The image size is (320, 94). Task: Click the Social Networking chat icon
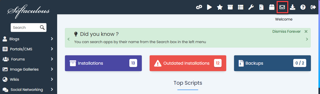[x=5, y=90]
